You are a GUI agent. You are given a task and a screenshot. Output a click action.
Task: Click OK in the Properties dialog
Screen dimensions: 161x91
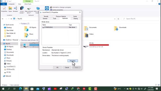click(57, 67)
